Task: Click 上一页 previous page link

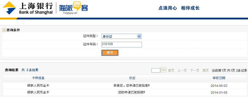Action: [x=182, y=71]
